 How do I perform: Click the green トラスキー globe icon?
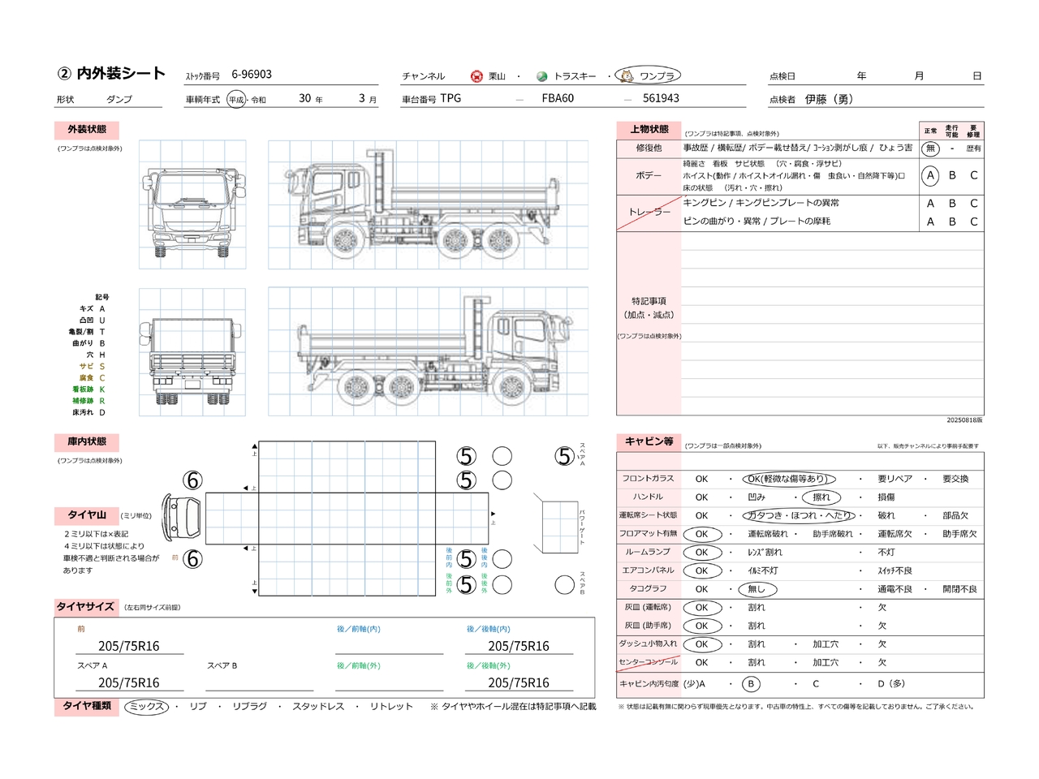(541, 76)
